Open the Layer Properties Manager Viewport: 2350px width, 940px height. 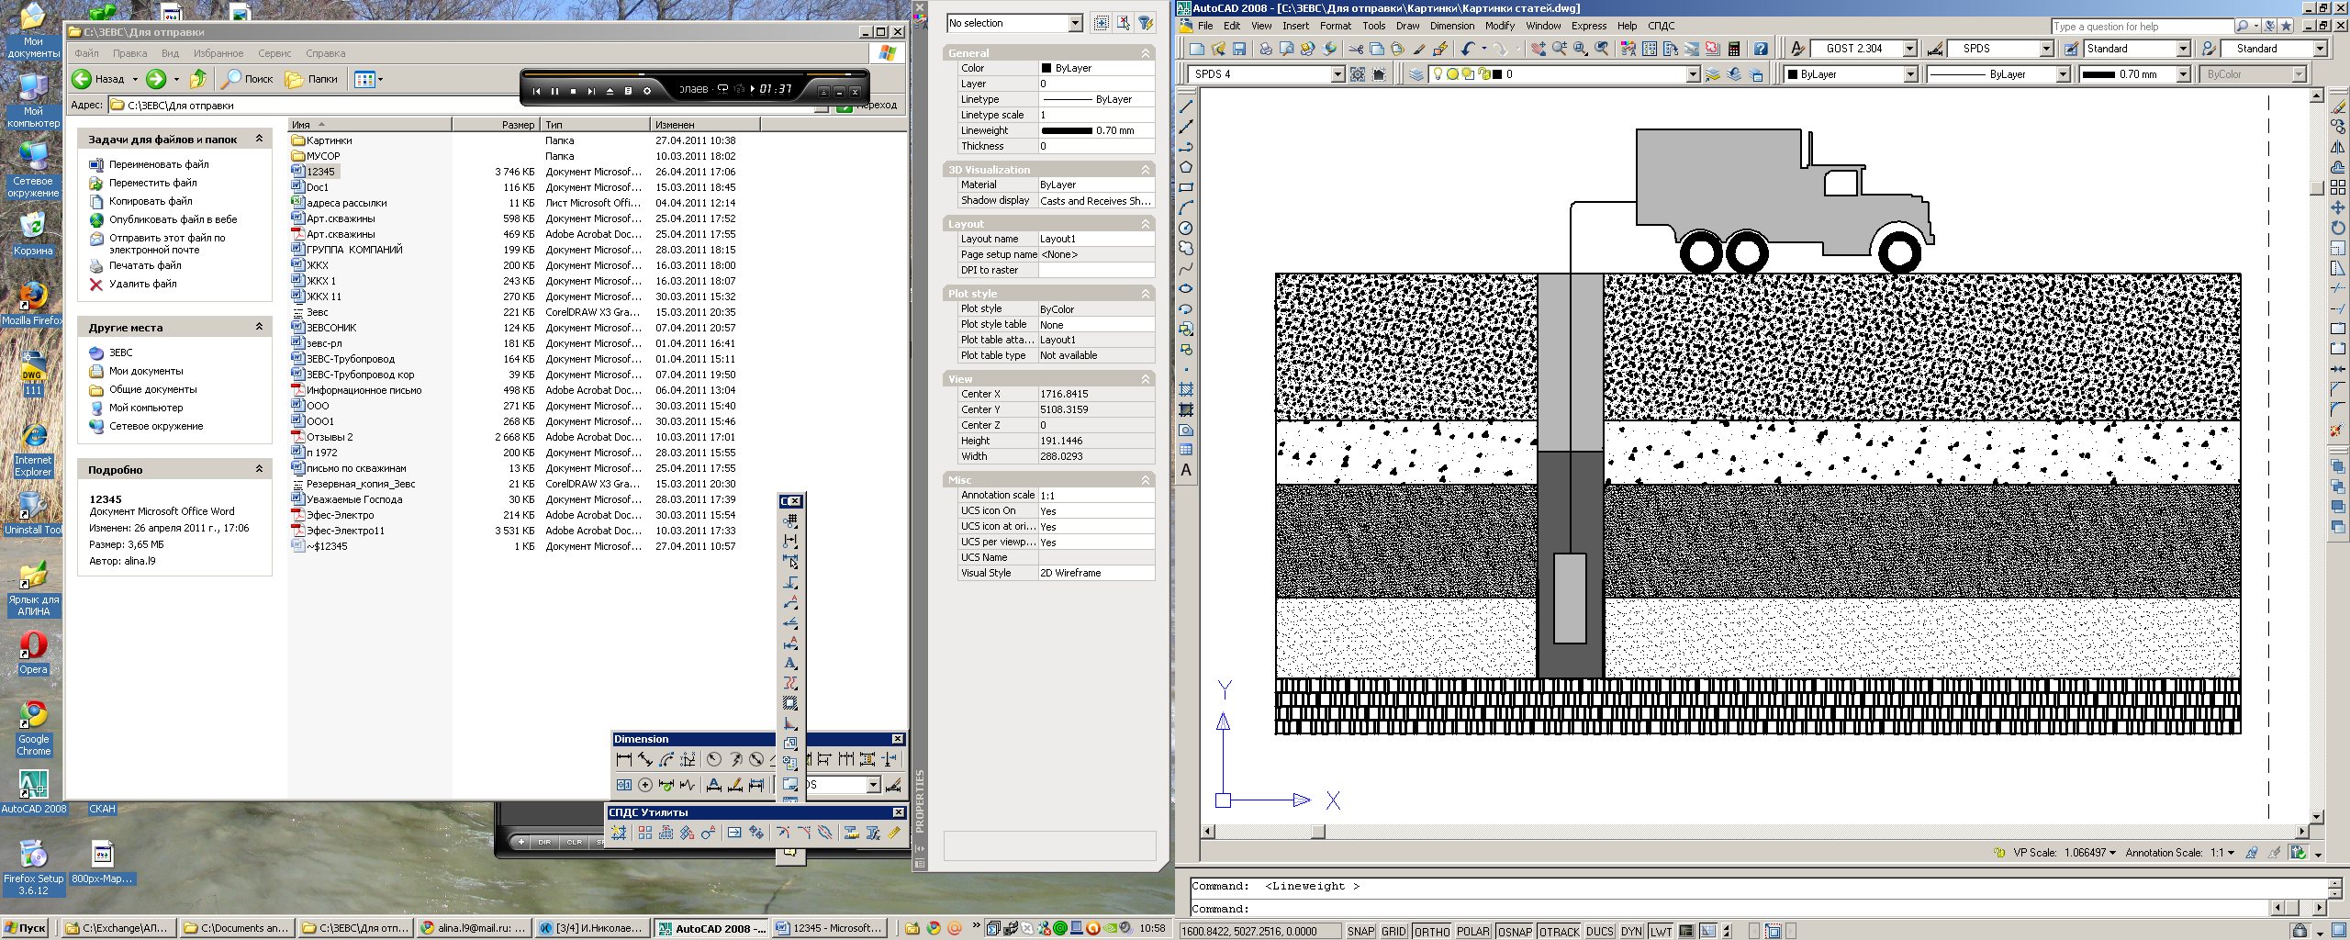1416,74
